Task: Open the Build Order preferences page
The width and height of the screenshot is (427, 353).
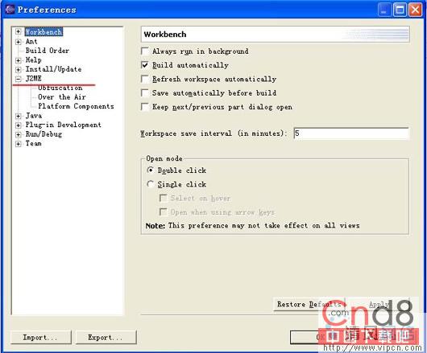Action: [x=48, y=51]
